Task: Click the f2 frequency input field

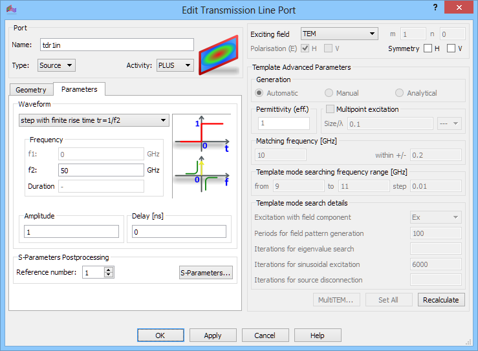Action: (x=100, y=170)
